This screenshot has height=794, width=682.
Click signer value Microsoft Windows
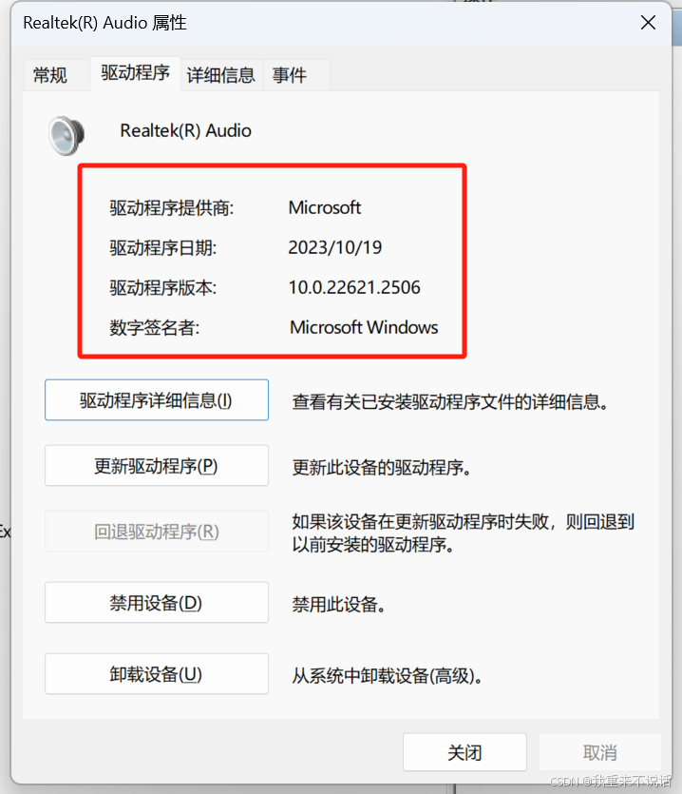click(364, 328)
